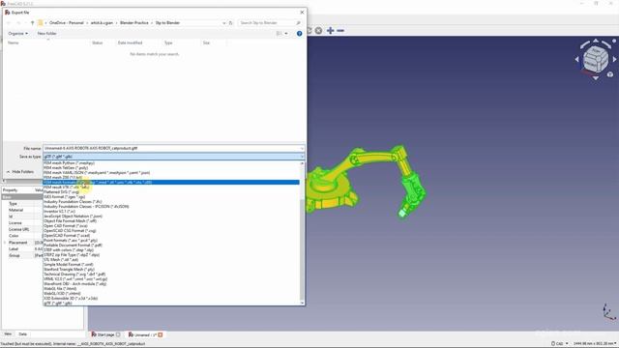Choose FEM mesh Python (*.meshpy) format
619x348 pixels.
pyautogui.click(x=69, y=163)
